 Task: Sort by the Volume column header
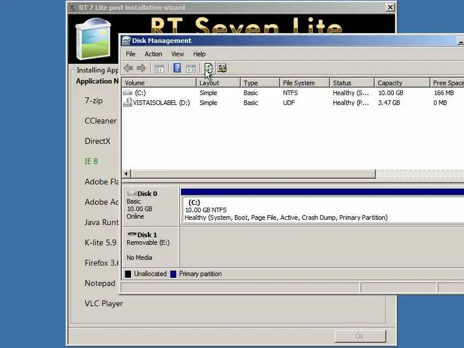[159, 83]
